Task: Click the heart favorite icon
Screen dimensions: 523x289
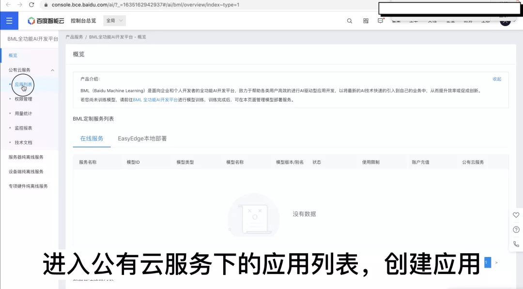Action: click(516, 215)
